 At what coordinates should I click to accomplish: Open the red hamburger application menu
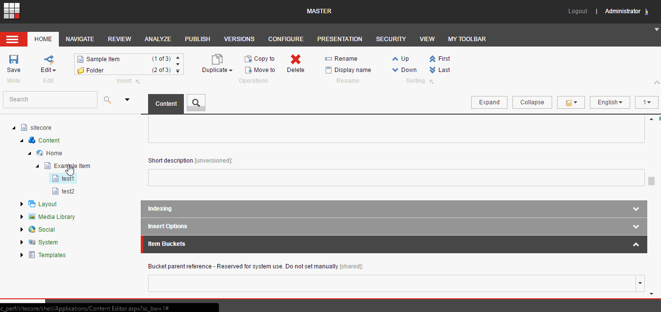click(13, 39)
